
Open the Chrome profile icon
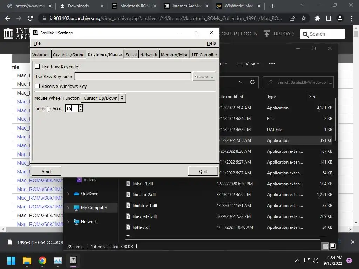(340, 18)
